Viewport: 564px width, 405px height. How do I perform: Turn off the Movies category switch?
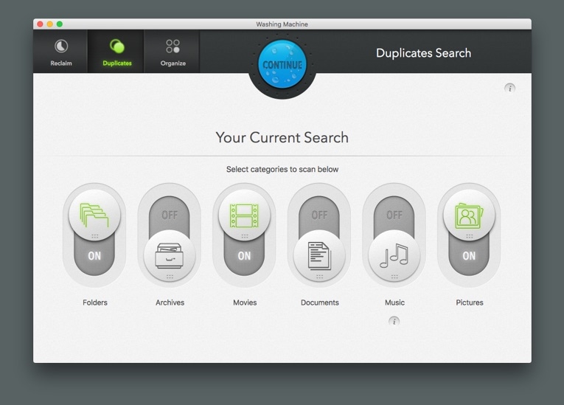pos(244,235)
